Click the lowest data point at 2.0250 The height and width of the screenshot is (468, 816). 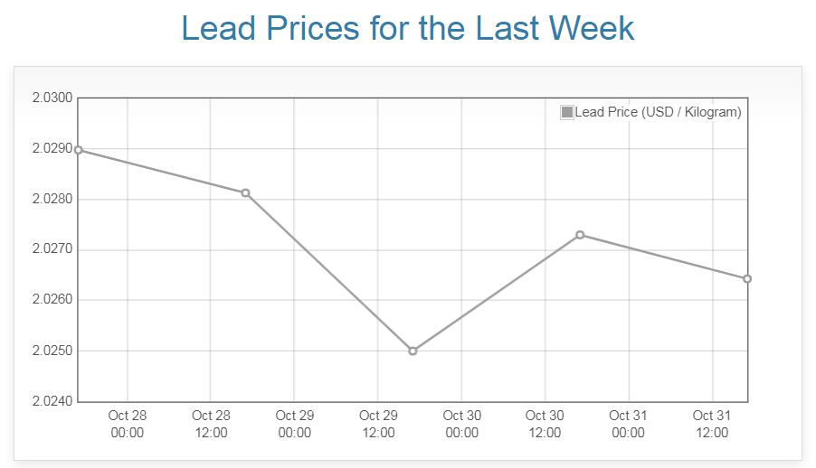click(x=413, y=351)
